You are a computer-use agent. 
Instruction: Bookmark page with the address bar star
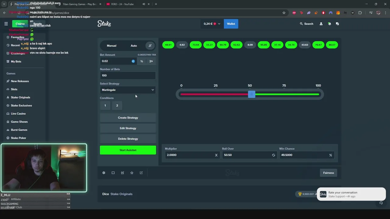pos(284,13)
